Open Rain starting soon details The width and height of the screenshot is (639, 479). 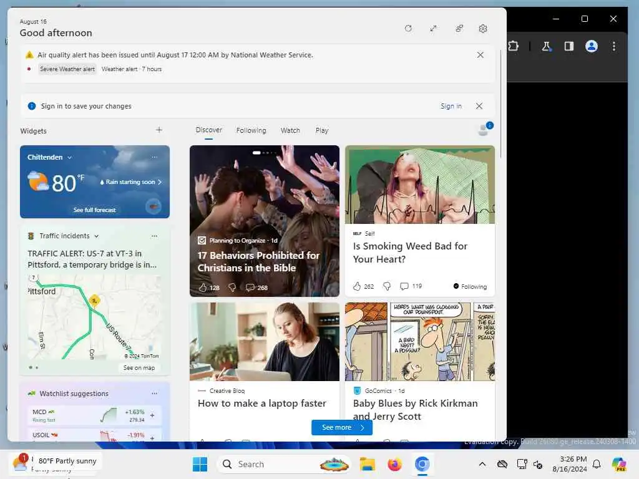tap(130, 182)
